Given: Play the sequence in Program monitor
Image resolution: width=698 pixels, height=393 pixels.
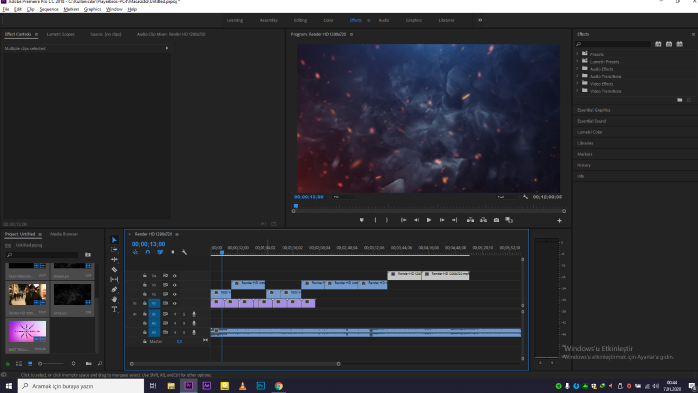Looking at the screenshot, I should 429,220.
